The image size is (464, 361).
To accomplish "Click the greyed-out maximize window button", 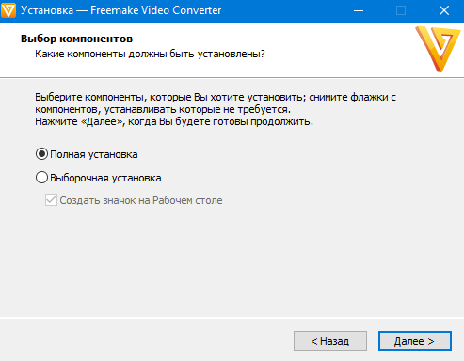I will [x=401, y=10].
